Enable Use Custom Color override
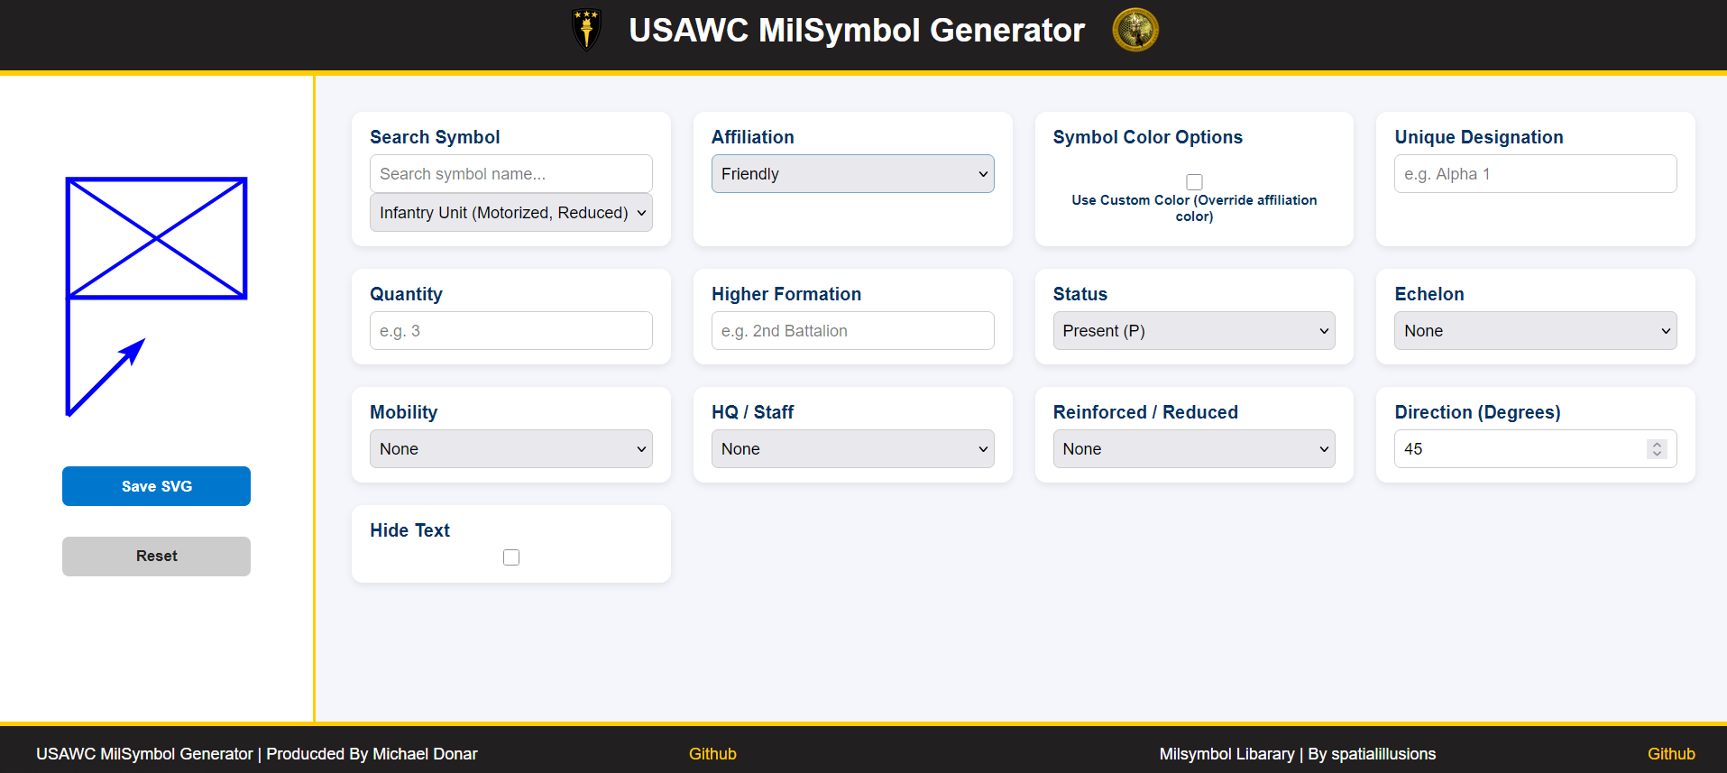The height and width of the screenshot is (773, 1727). (x=1193, y=181)
